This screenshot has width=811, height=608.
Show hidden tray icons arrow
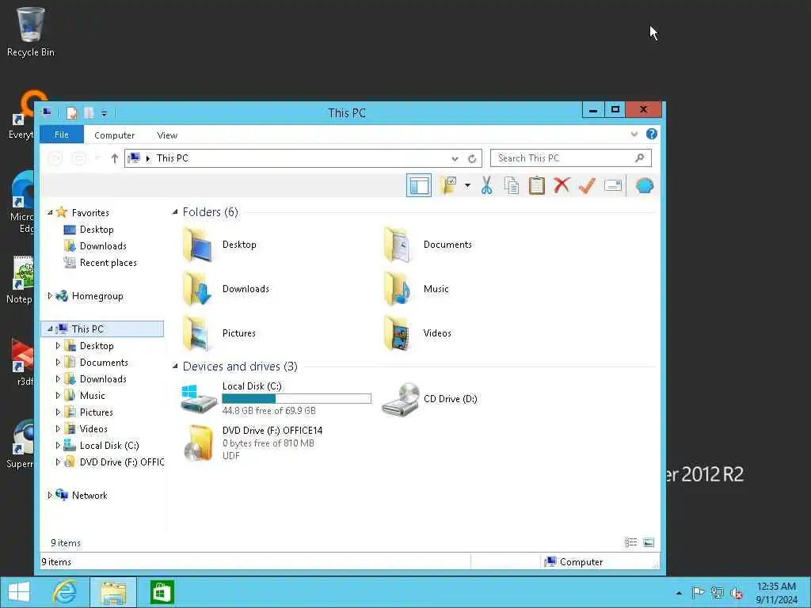679,593
